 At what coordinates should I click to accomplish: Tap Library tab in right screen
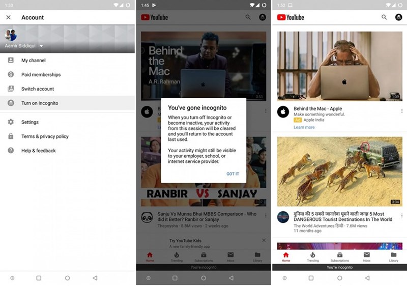tap(393, 257)
